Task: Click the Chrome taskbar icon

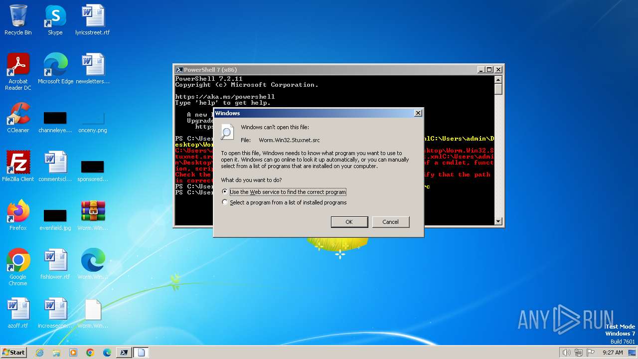Action: 90,353
